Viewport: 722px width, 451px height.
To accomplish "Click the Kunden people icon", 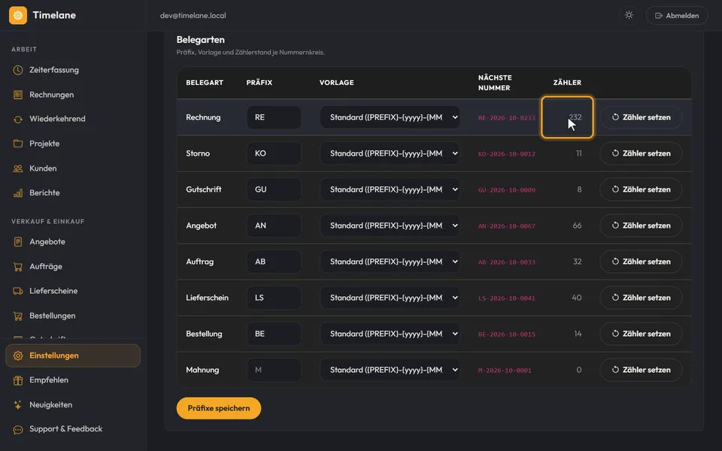I will (x=18, y=168).
